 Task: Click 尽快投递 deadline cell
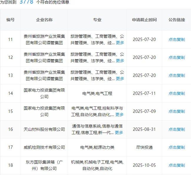[x=144, y=147]
